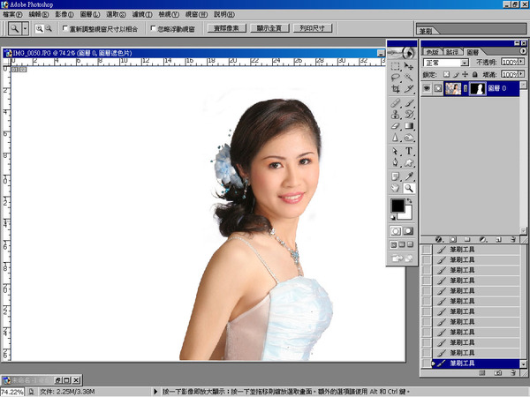
Task: Toggle lock image pixels brush icon
Action: coord(456,74)
